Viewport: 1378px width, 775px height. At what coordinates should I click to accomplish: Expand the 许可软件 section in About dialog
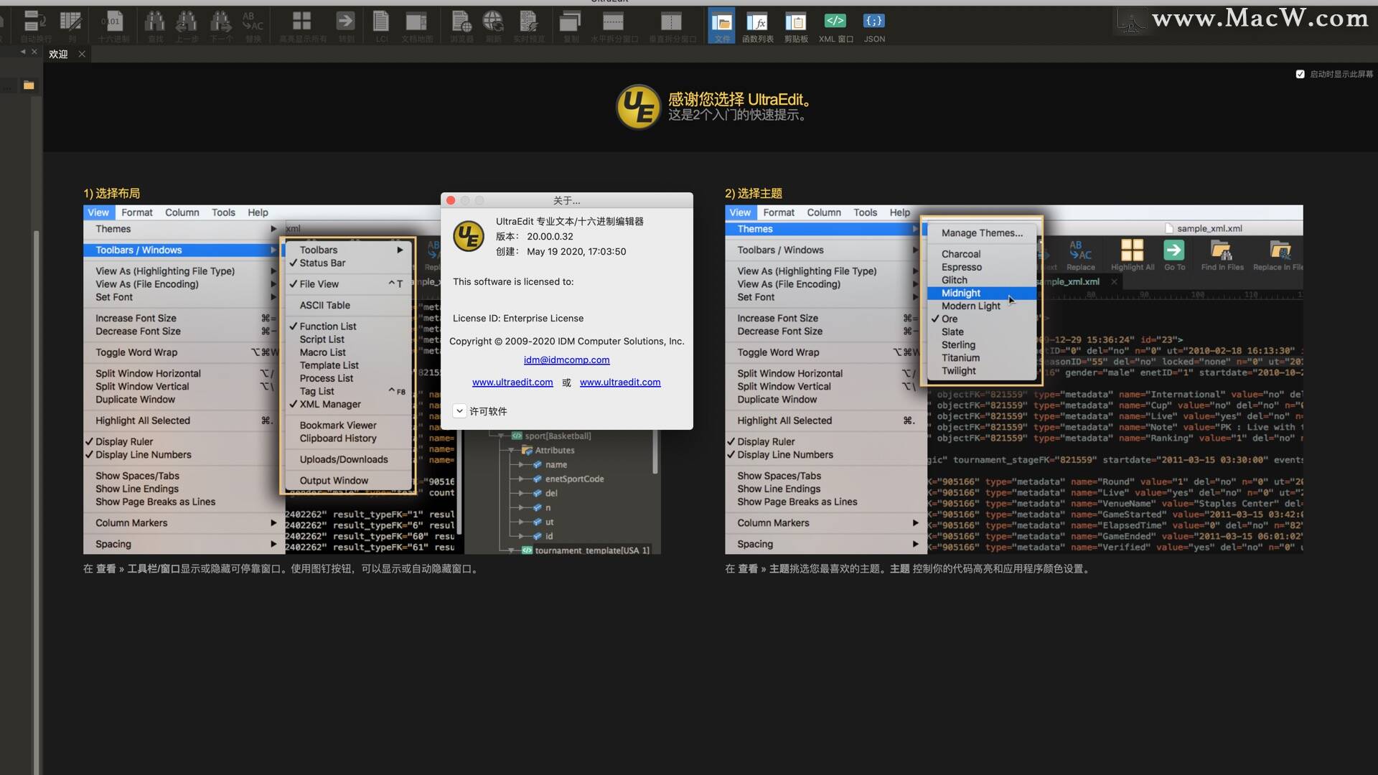point(459,411)
